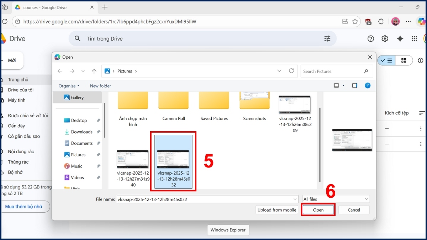Open Drive advanced search filter icon
The width and height of the screenshot is (427, 240).
(x=327, y=39)
